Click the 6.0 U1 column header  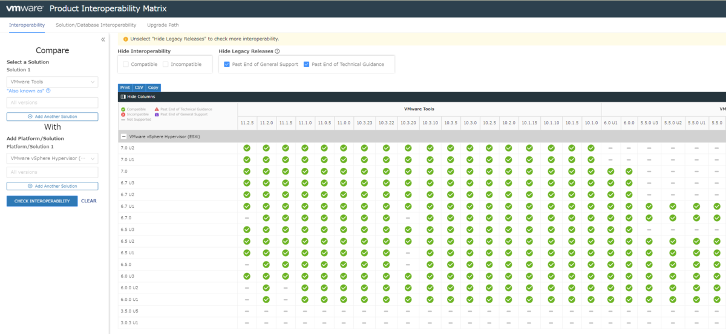click(610, 123)
